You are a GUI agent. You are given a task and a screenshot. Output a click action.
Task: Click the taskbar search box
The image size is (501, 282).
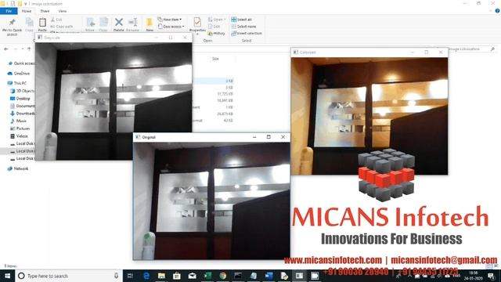(x=68, y=276)
